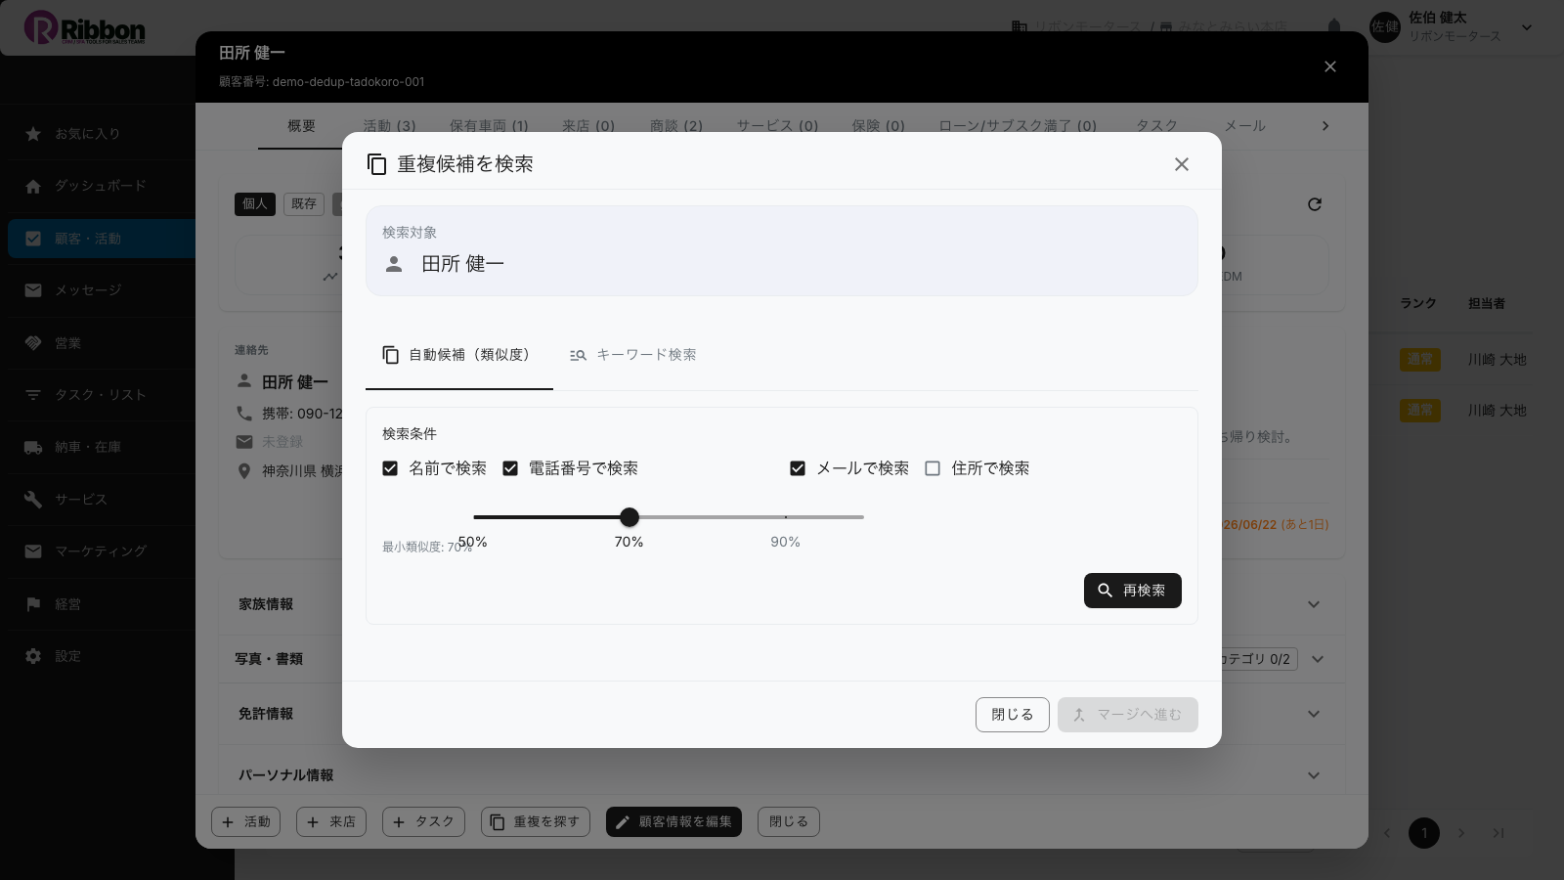Click the similarity slider thumb at 70%
Viewport: 1564px width, 880px height.
[x=630, y=517]
